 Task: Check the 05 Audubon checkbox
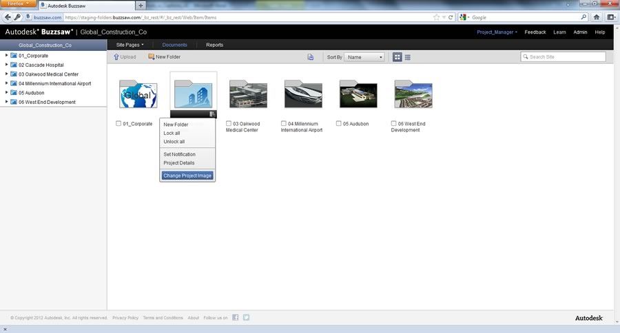pyautogui.click(x=338, y=123)
